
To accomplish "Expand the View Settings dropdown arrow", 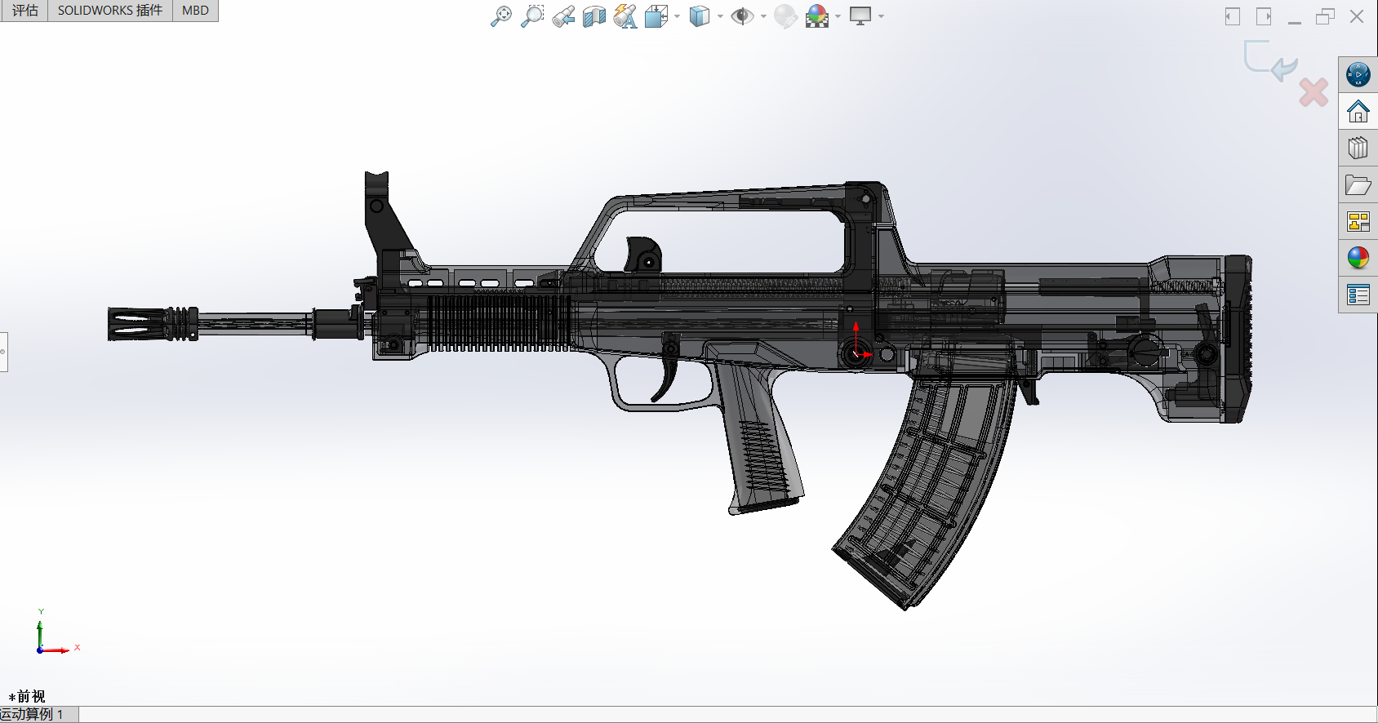I will tap(881, 16).
